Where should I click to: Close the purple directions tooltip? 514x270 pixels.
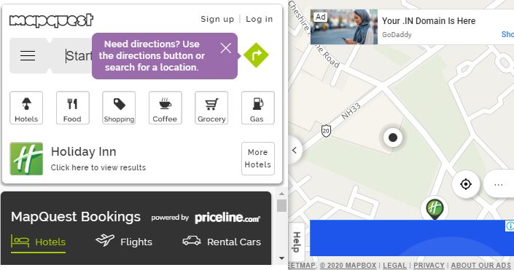226,49
